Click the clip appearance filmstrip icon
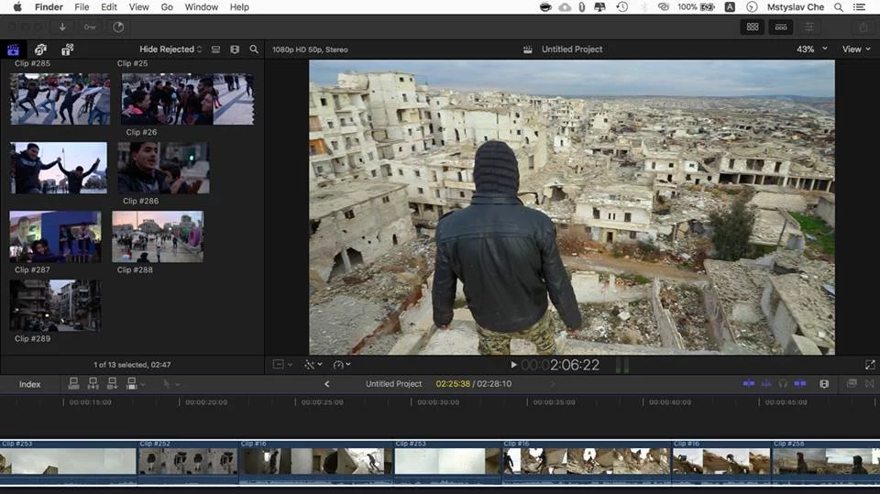Viewport: 880px width, 494px height. [235, 49]
